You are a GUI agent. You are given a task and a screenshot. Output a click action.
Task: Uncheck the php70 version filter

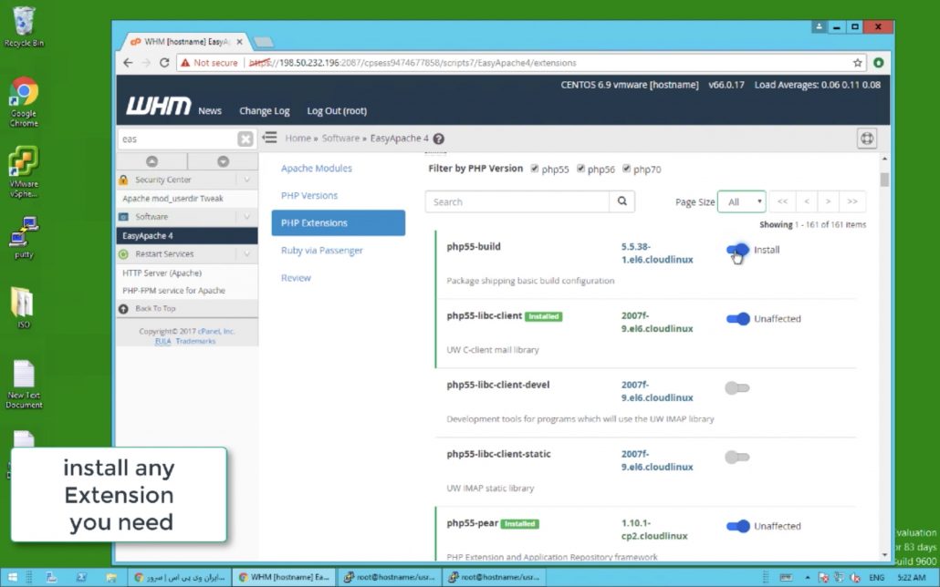[627, 169]
